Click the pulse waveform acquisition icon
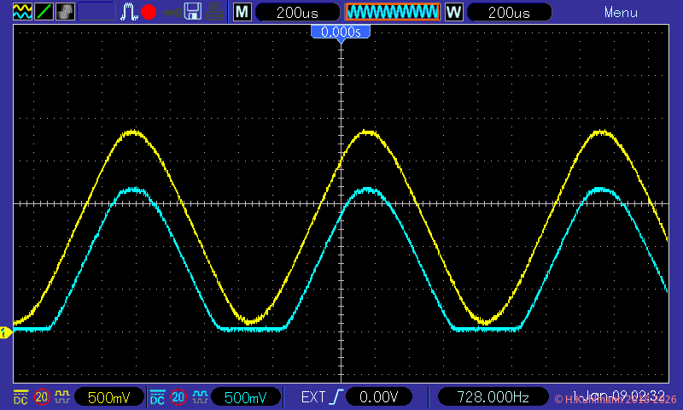The image size is (683, 410). click(x=129, y=12)
